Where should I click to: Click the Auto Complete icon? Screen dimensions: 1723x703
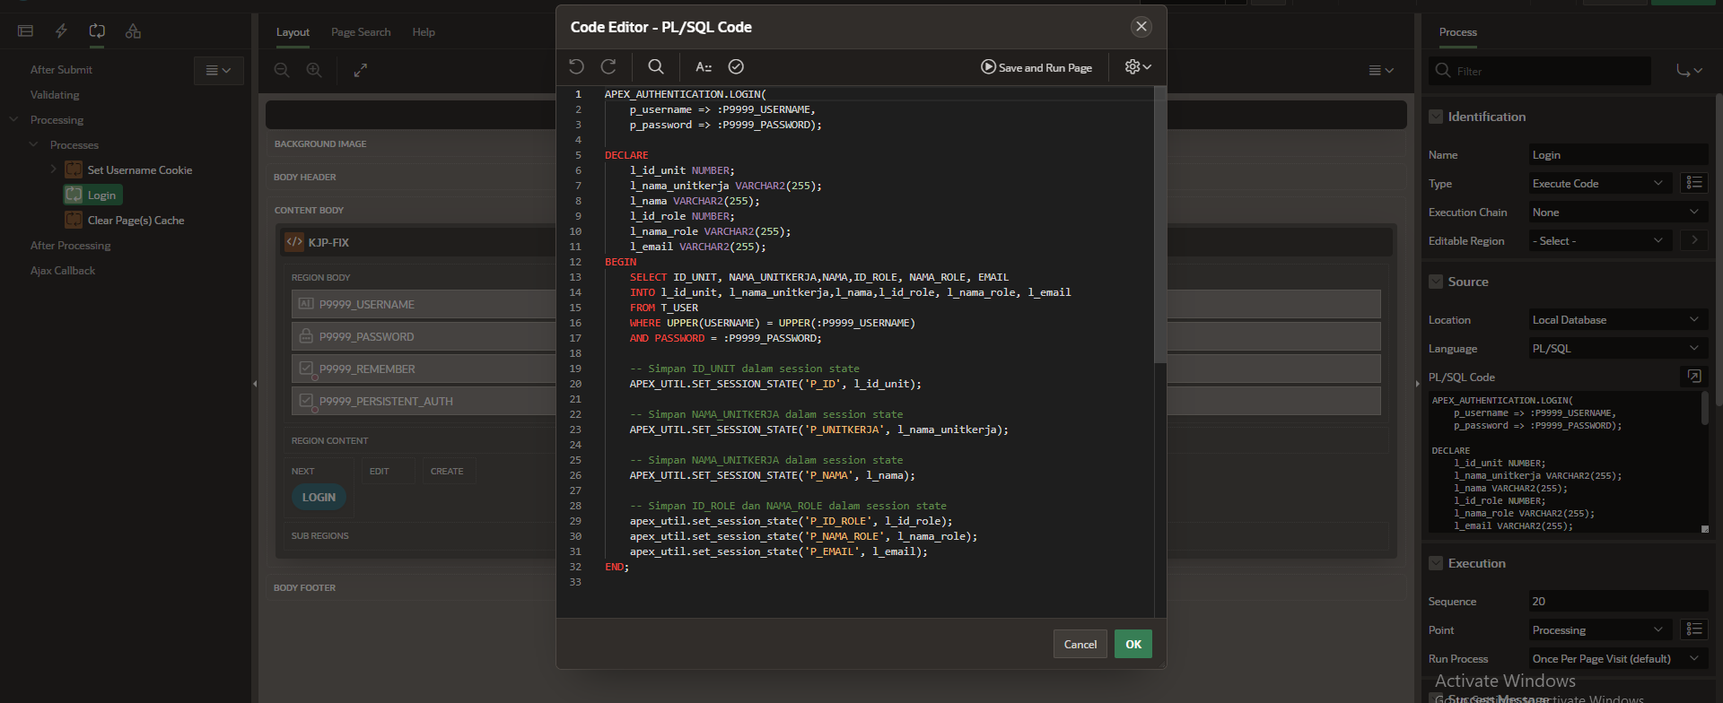[704, 66]
